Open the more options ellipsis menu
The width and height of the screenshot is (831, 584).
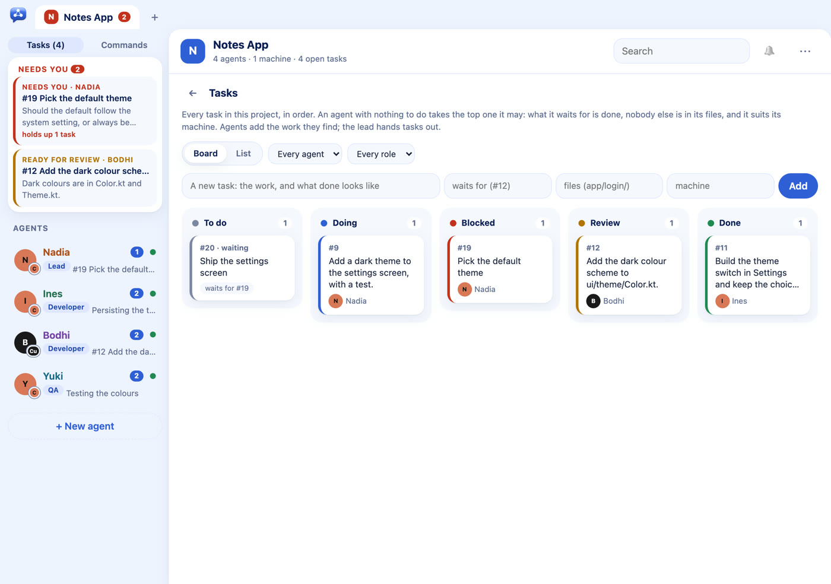click(805, 51)
